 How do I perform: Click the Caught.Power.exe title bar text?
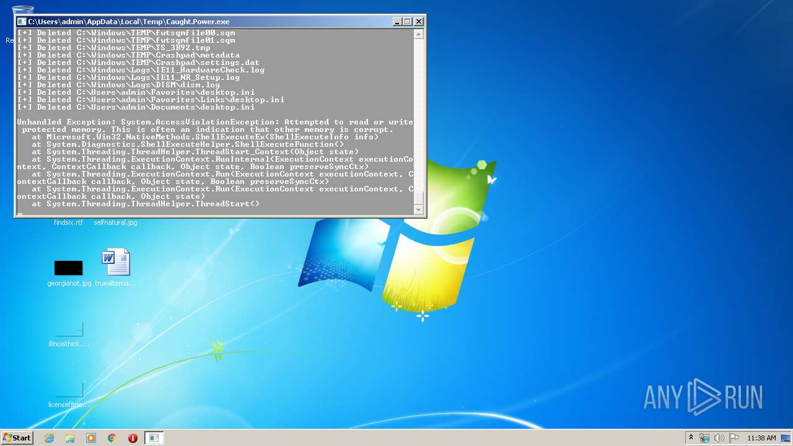(x=128, y=22)
